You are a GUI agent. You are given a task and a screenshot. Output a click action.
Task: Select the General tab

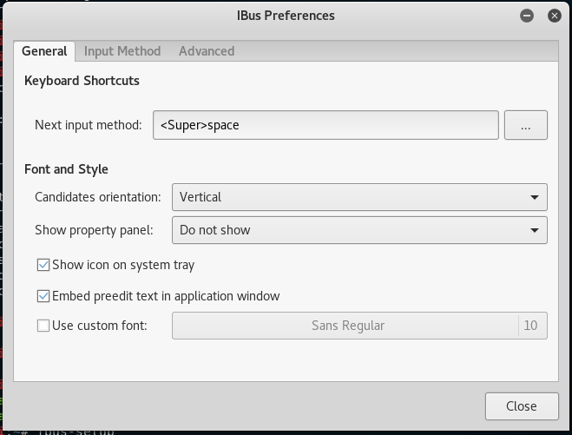(x=44, y=51)
